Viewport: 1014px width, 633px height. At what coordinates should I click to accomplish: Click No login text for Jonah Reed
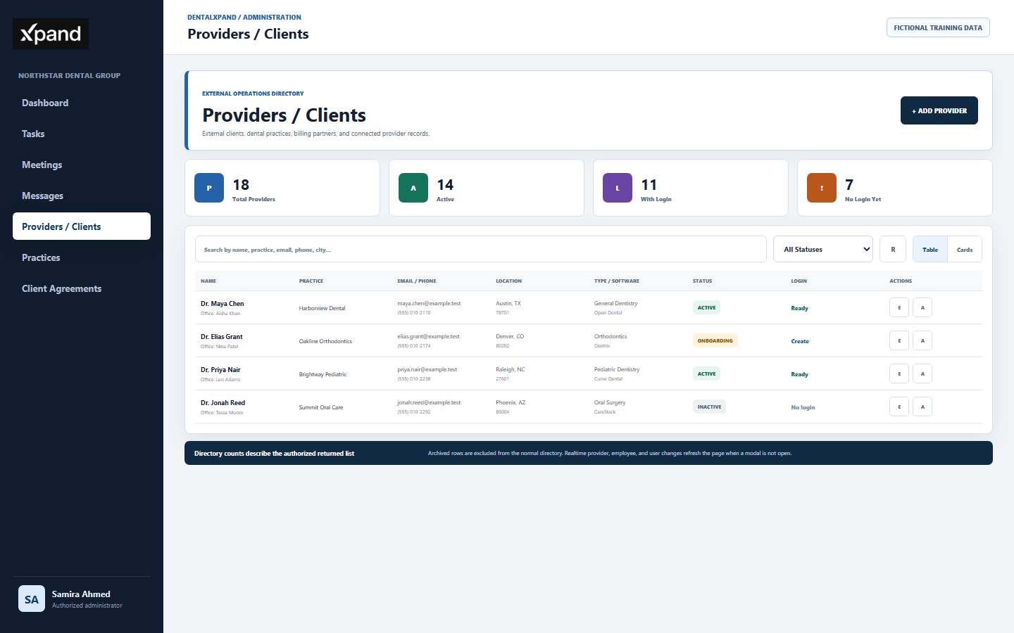tap(803, 407)
